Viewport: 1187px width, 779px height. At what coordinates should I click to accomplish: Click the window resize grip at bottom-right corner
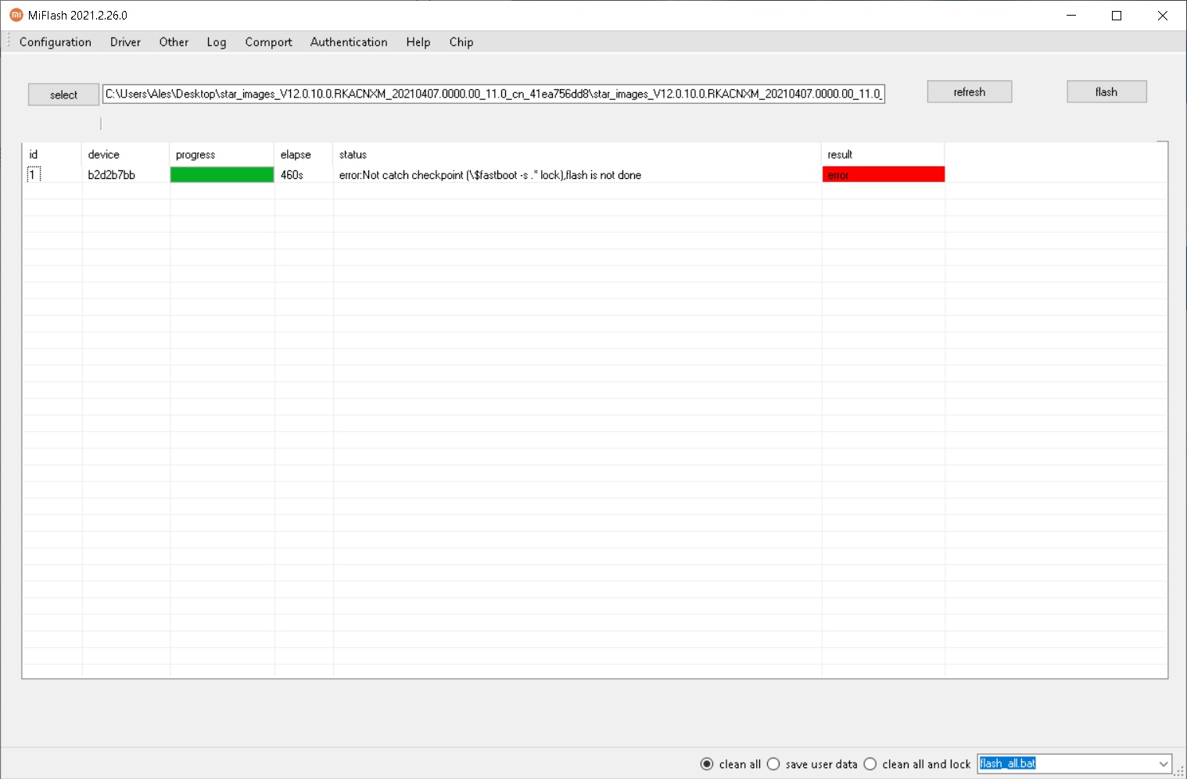tap(1179, 771)
